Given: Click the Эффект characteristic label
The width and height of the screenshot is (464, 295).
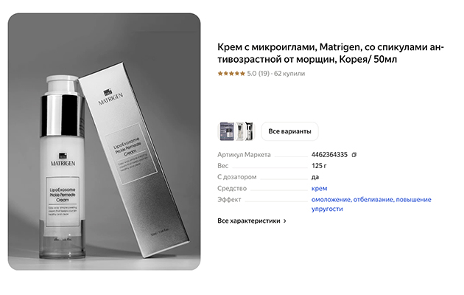Looking at the screenshot, I should (229, 200).
